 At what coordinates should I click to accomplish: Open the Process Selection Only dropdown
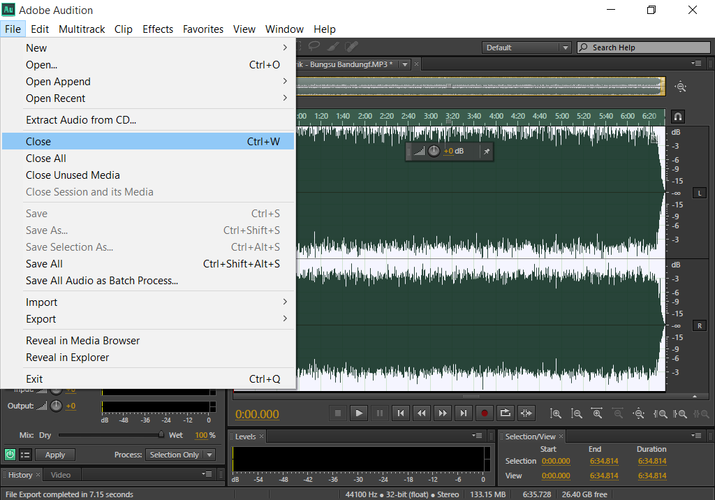click(180, 455)
